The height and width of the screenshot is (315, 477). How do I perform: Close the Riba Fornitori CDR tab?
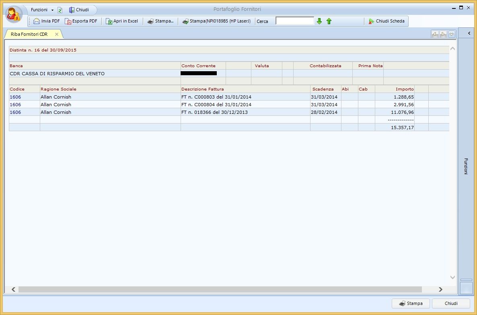click(57, 34)
